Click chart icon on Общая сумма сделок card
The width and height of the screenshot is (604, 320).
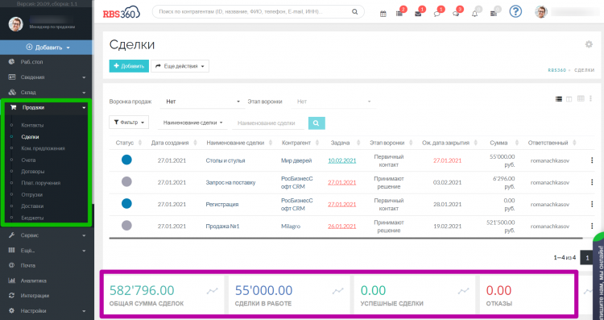pyautogui.click(x=213, y=291)
